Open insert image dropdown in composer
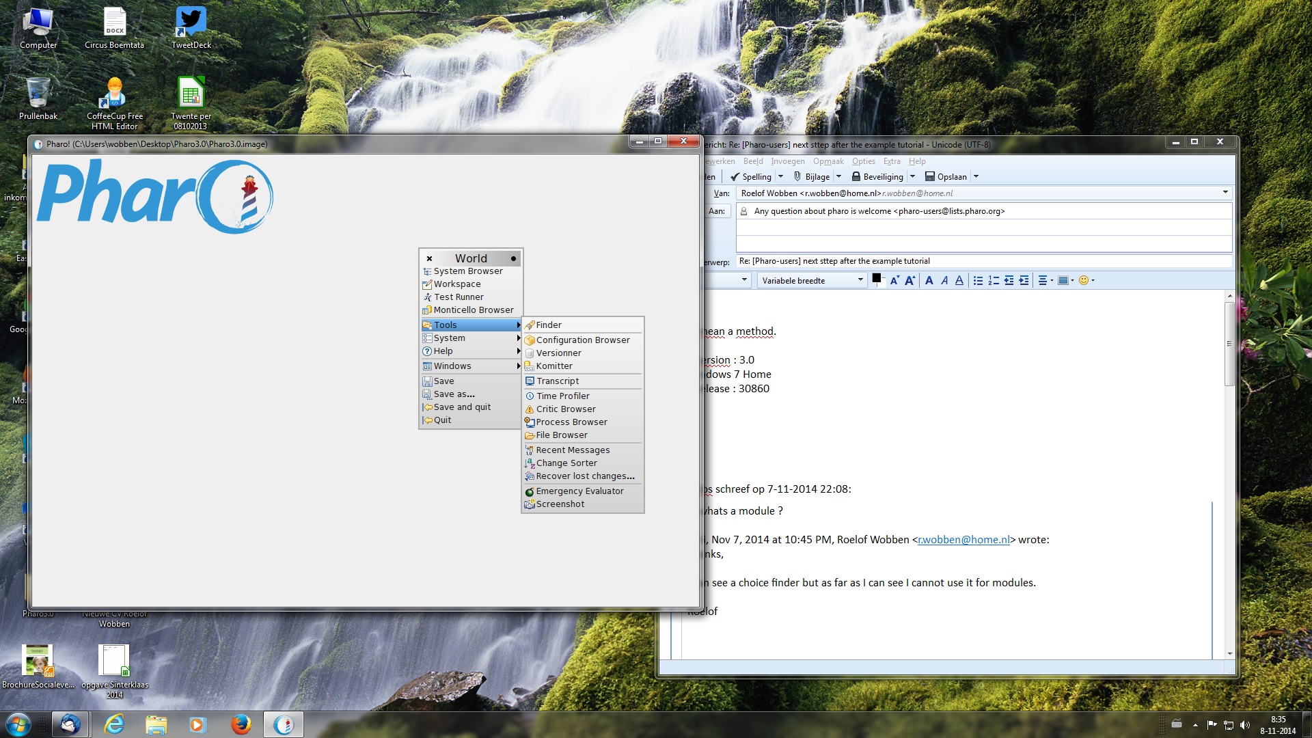1312x738 pixels. (1066, 281)
